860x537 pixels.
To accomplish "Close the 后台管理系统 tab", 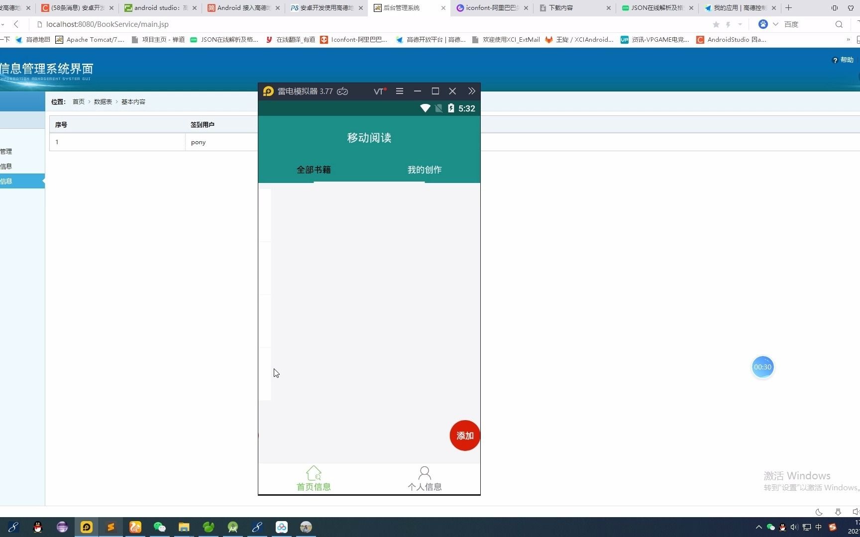I will click(443, 8).
